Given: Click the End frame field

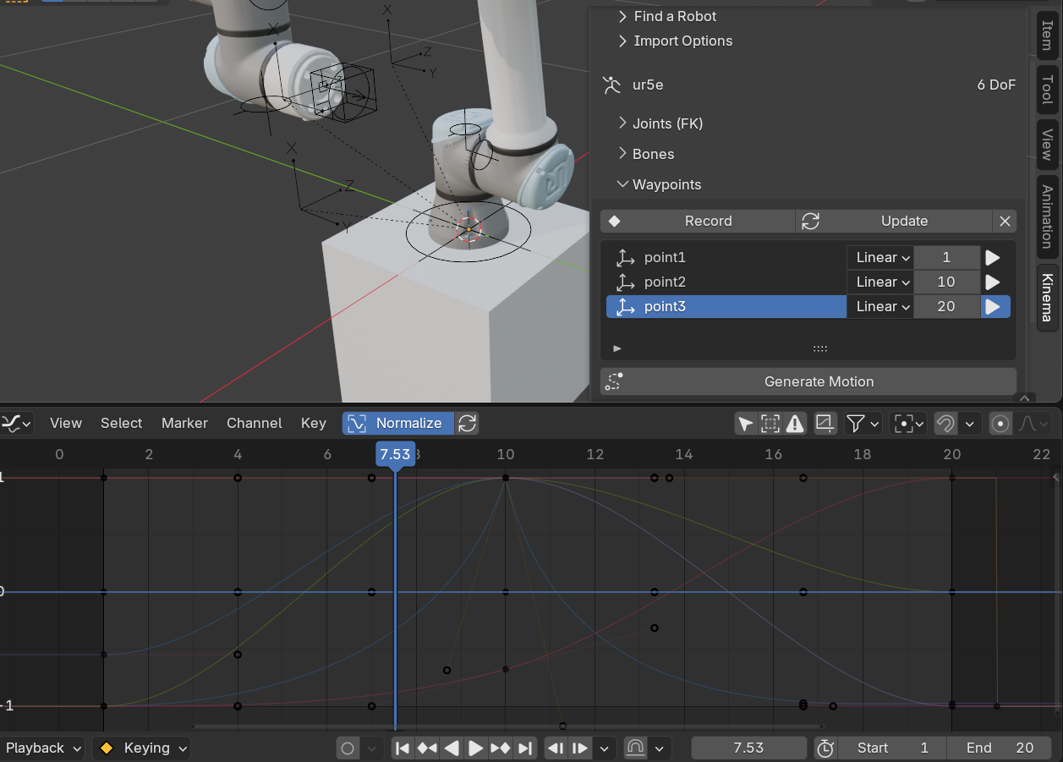Looking at the screenshot, I should [999, 748].
